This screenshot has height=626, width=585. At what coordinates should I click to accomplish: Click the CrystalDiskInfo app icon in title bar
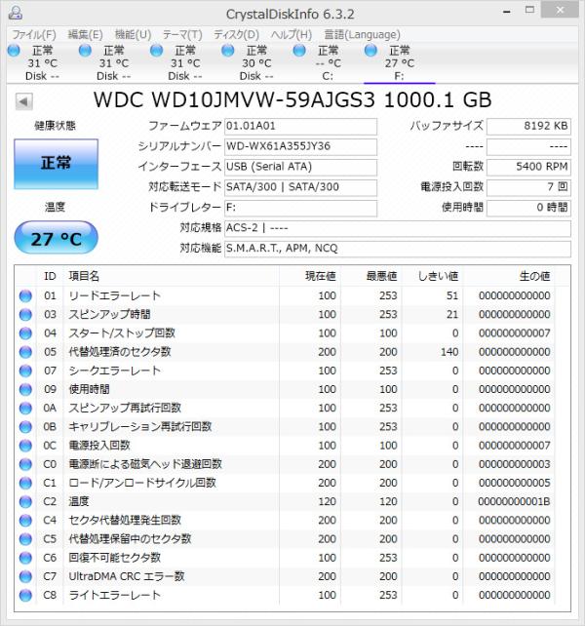pyautogui.click(x=16, y=13)
